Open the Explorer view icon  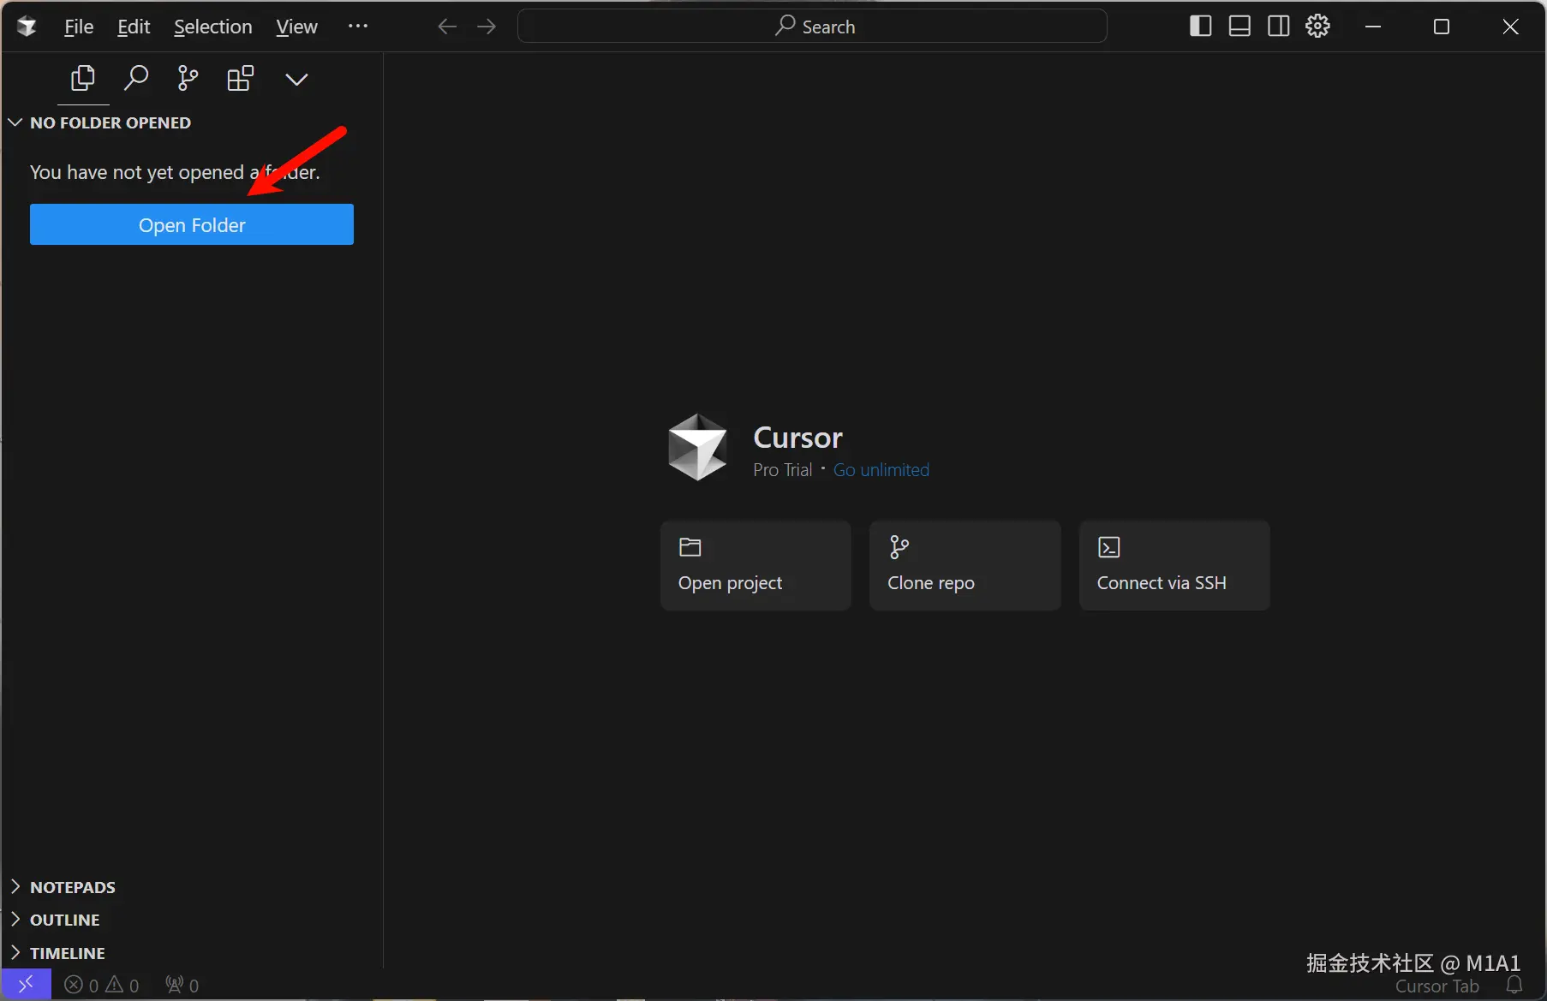click(x=83, y=79)
